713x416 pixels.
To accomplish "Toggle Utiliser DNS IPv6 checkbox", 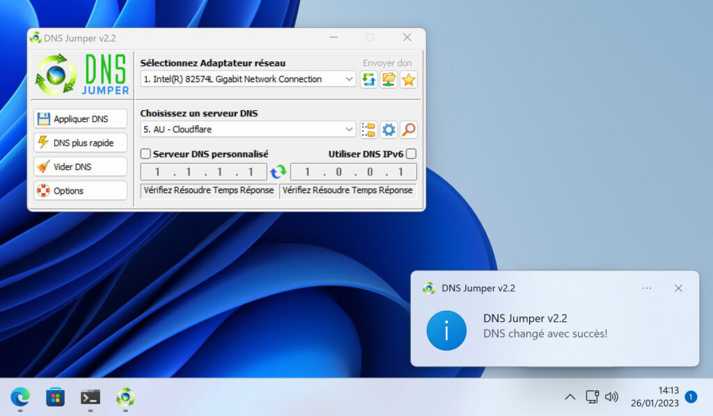I will click(x=411, y=154).
